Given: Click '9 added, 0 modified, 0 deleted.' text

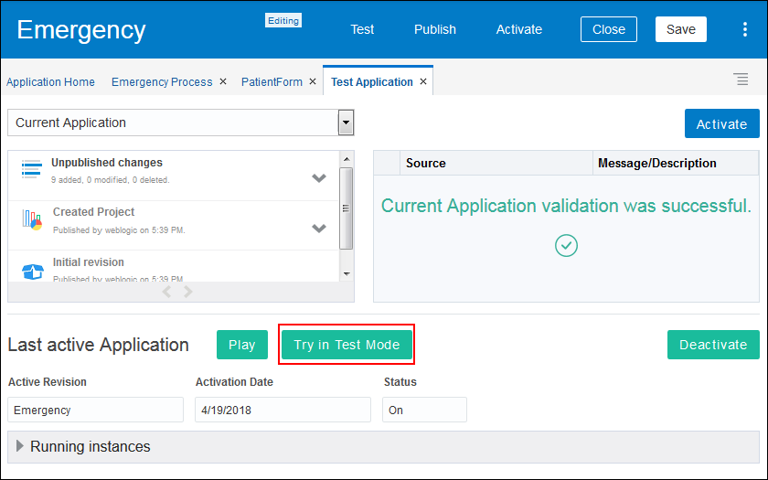Looking at the screenshot, I should coord(111,180).
